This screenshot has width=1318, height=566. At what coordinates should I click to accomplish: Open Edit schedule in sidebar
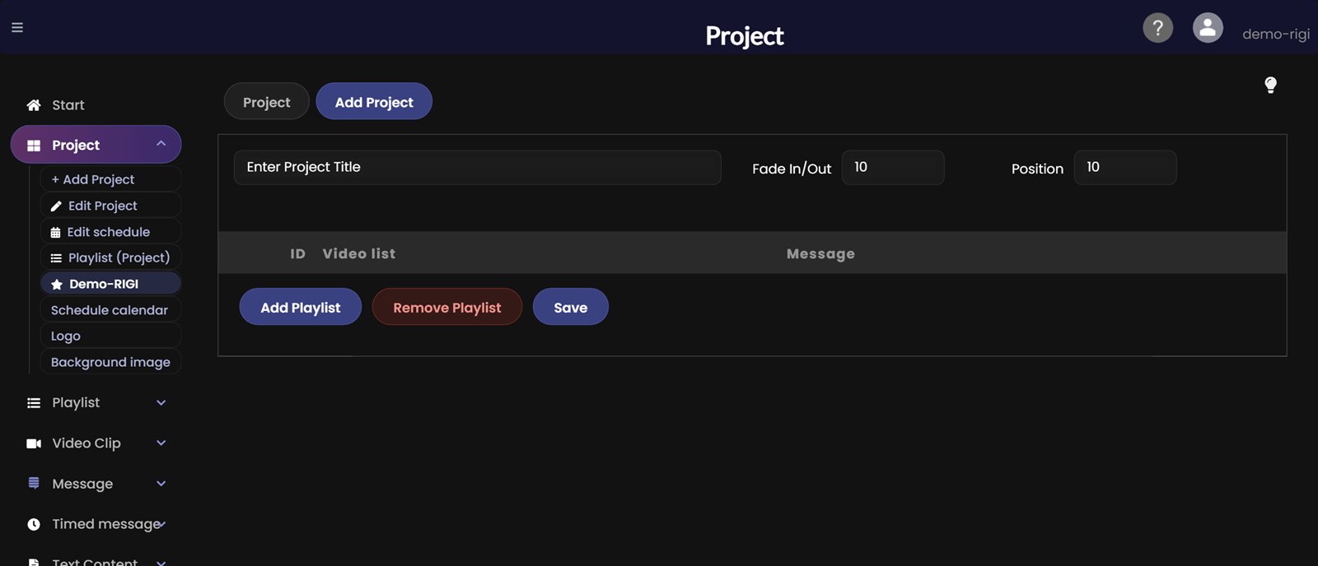[110, 231]
